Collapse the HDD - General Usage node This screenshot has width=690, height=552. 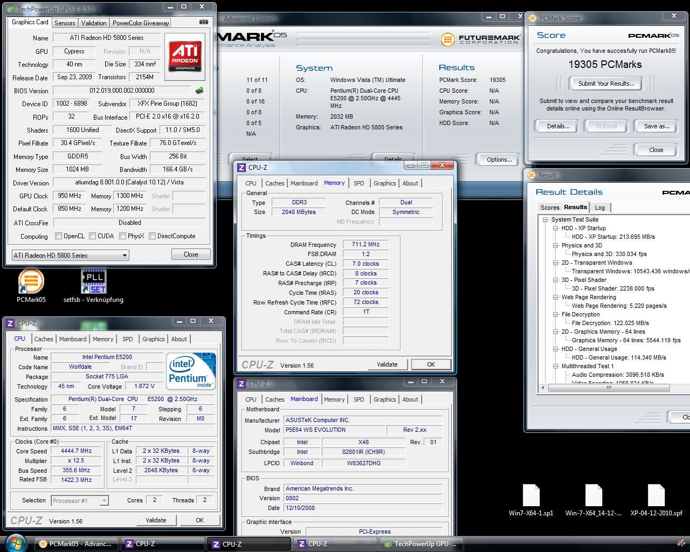pyautogui.click(x=555, y=349)
